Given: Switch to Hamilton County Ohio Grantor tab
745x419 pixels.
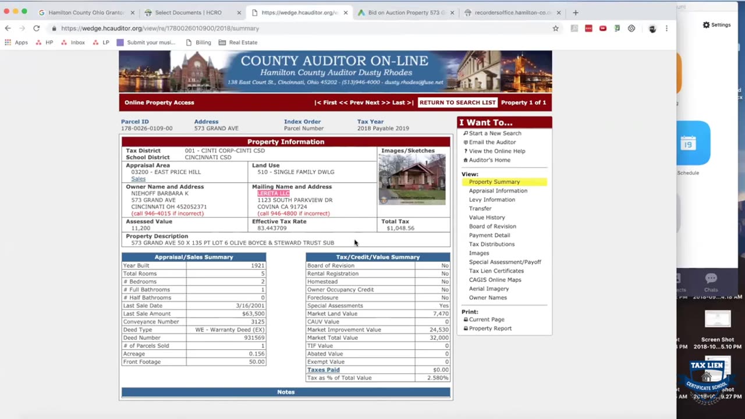Looking at the screenshot, I should click(x=86, y=12).
